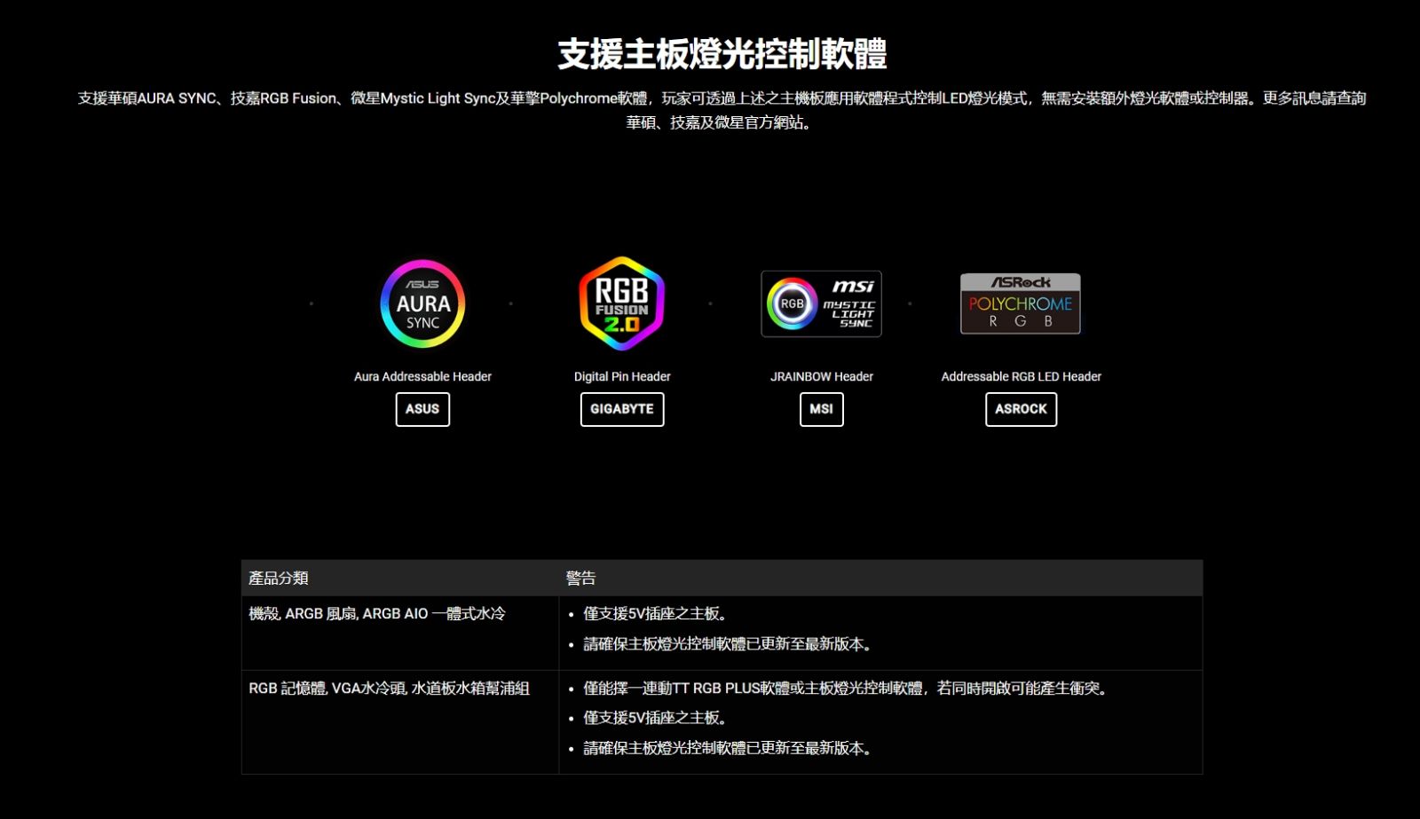This screenshot has height=819, width=1420.
Task: Click the '產品分類' table header
Action: 400,578
